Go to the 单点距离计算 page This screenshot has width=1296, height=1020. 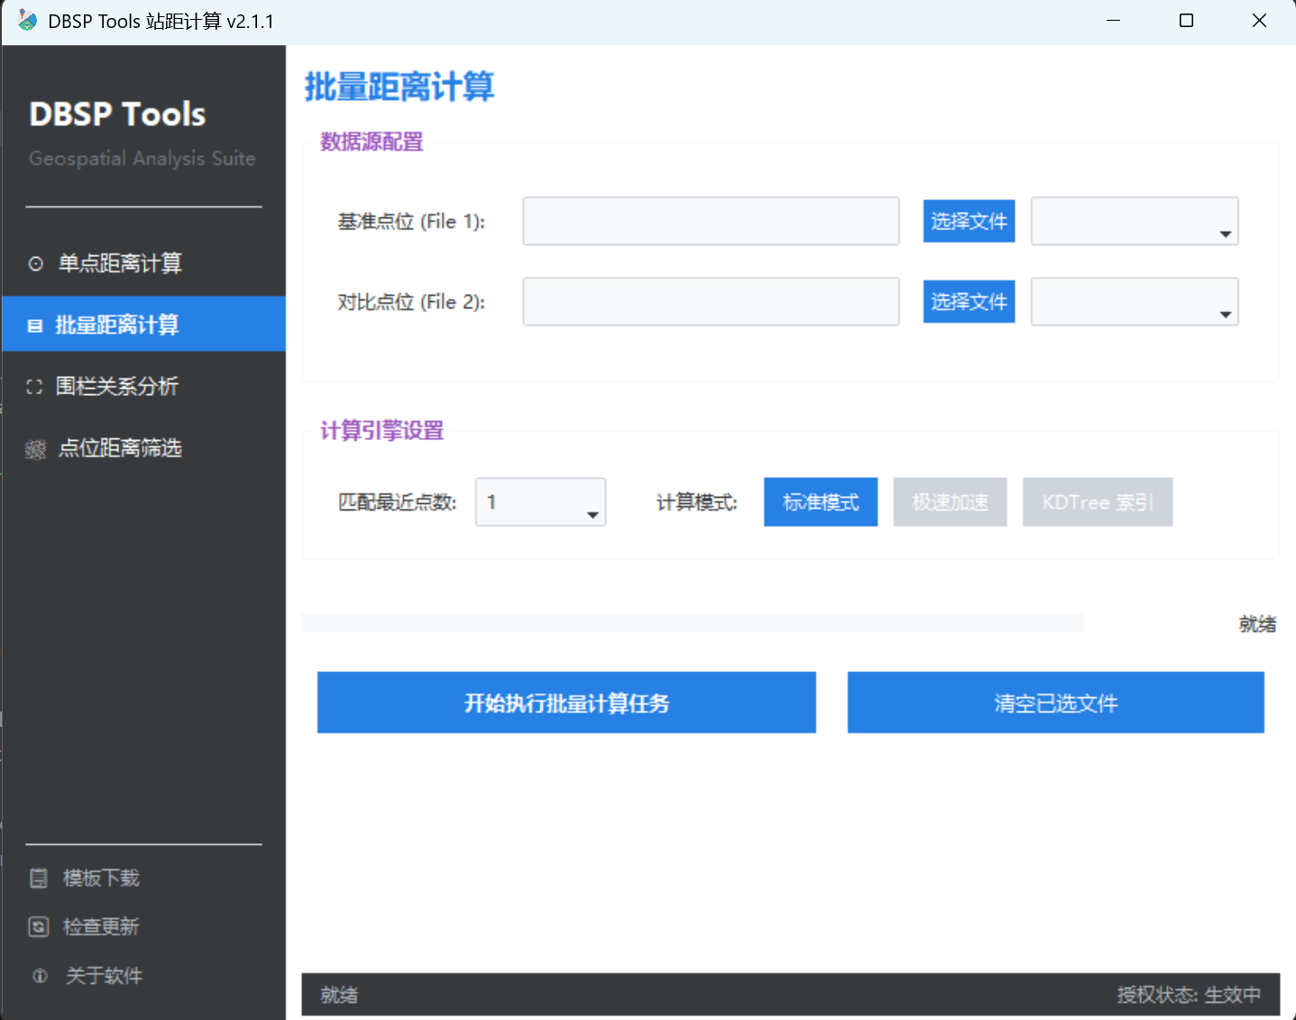tap(120, 263)
